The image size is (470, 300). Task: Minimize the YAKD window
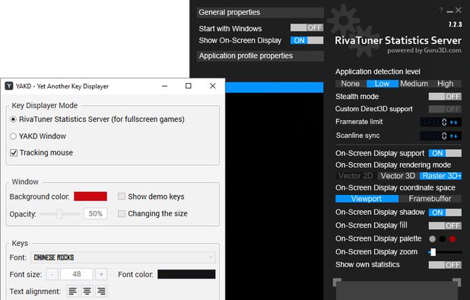coord(164,86)
